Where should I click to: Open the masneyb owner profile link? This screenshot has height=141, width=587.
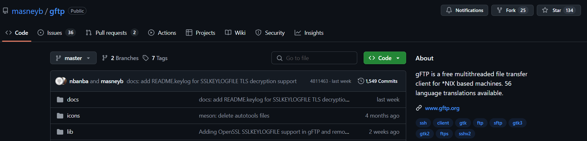[x=27, y=11]
